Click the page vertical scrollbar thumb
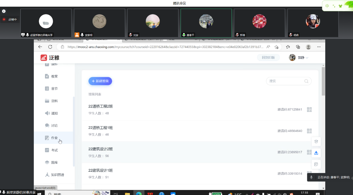 (323, 81)
